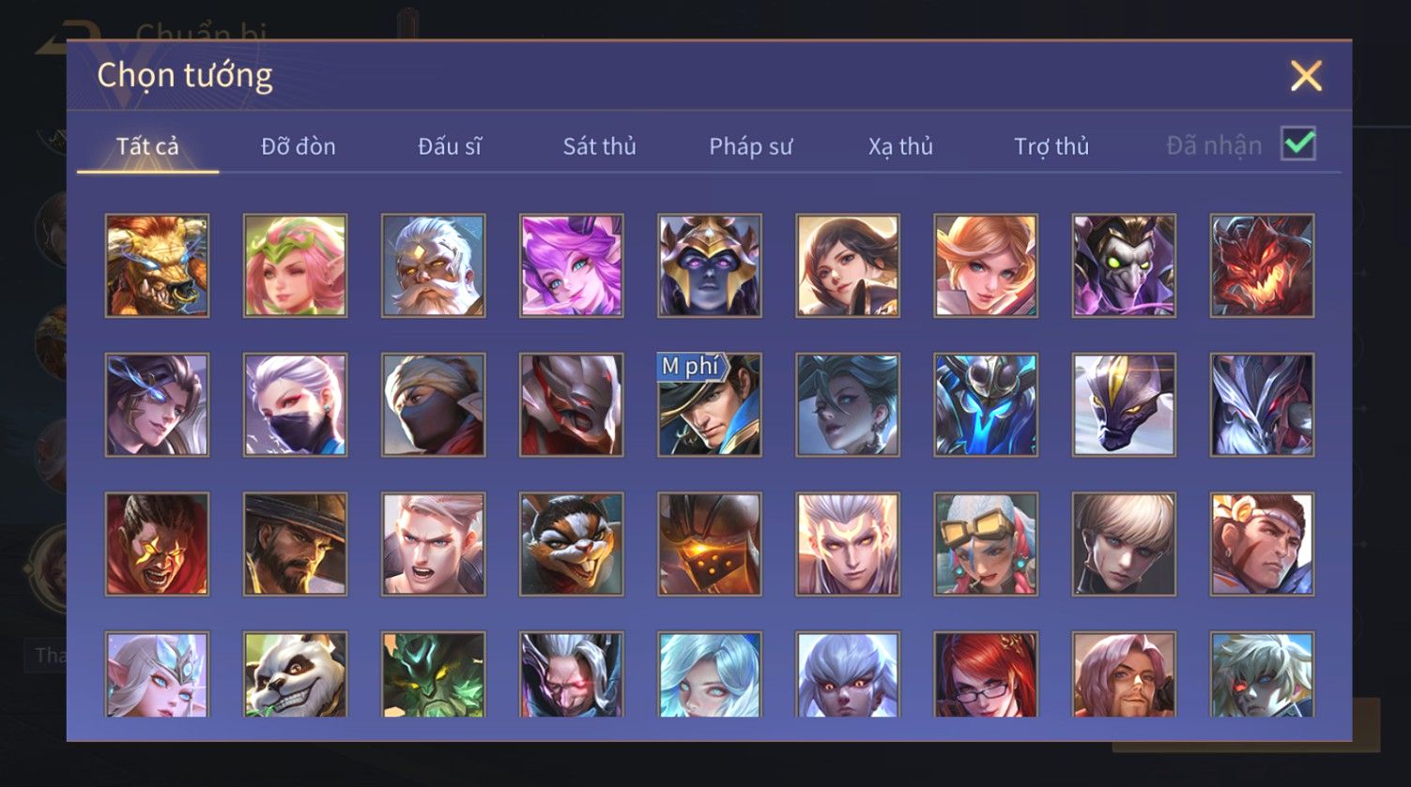Pick the red demon hero portrait
The width and height of the screenshot is (1411, 787).
tap(1262, 265)
